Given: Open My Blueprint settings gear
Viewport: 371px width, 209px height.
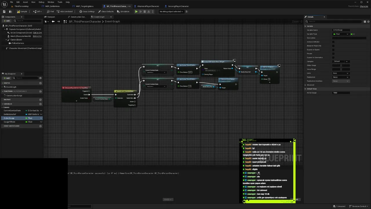Looking at the screenshot, I should coord(40,78).
